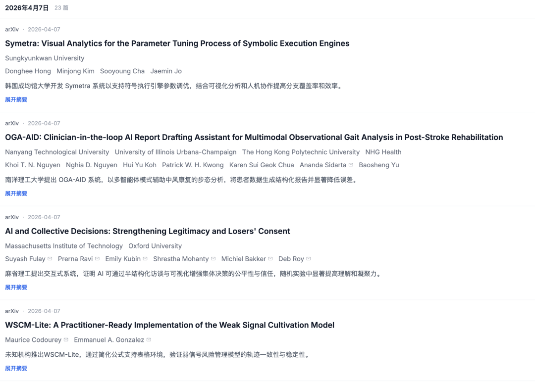Image resolution: width=535 pixels, height=382 pixels.
Task: Open the email icon after Prerna Ravi
Action: pos(97,259)
